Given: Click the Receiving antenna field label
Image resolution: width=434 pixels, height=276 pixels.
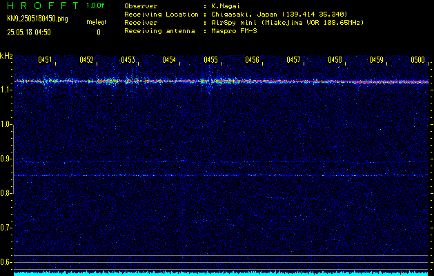Looking at the screenshot, I should tap(159, 31).
